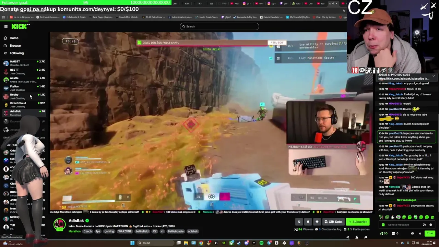439x247 pixels.
Task: Click the report warning triangle icon
Action: (x=357, y=237)
